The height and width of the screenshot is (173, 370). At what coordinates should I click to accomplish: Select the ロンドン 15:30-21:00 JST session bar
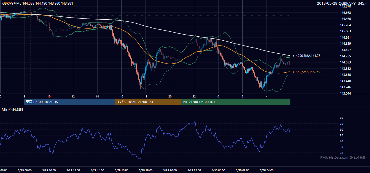(x=148, y=102)
